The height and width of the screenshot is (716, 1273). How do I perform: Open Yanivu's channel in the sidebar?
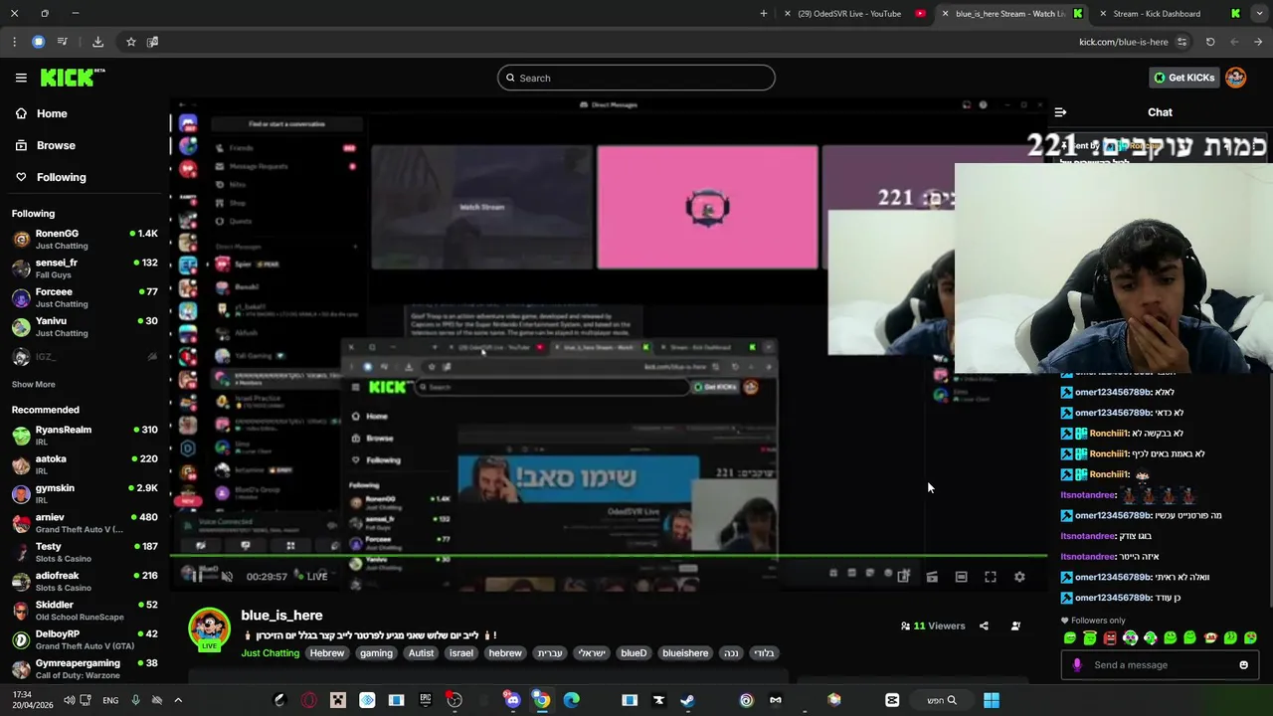tap(85, 326)
